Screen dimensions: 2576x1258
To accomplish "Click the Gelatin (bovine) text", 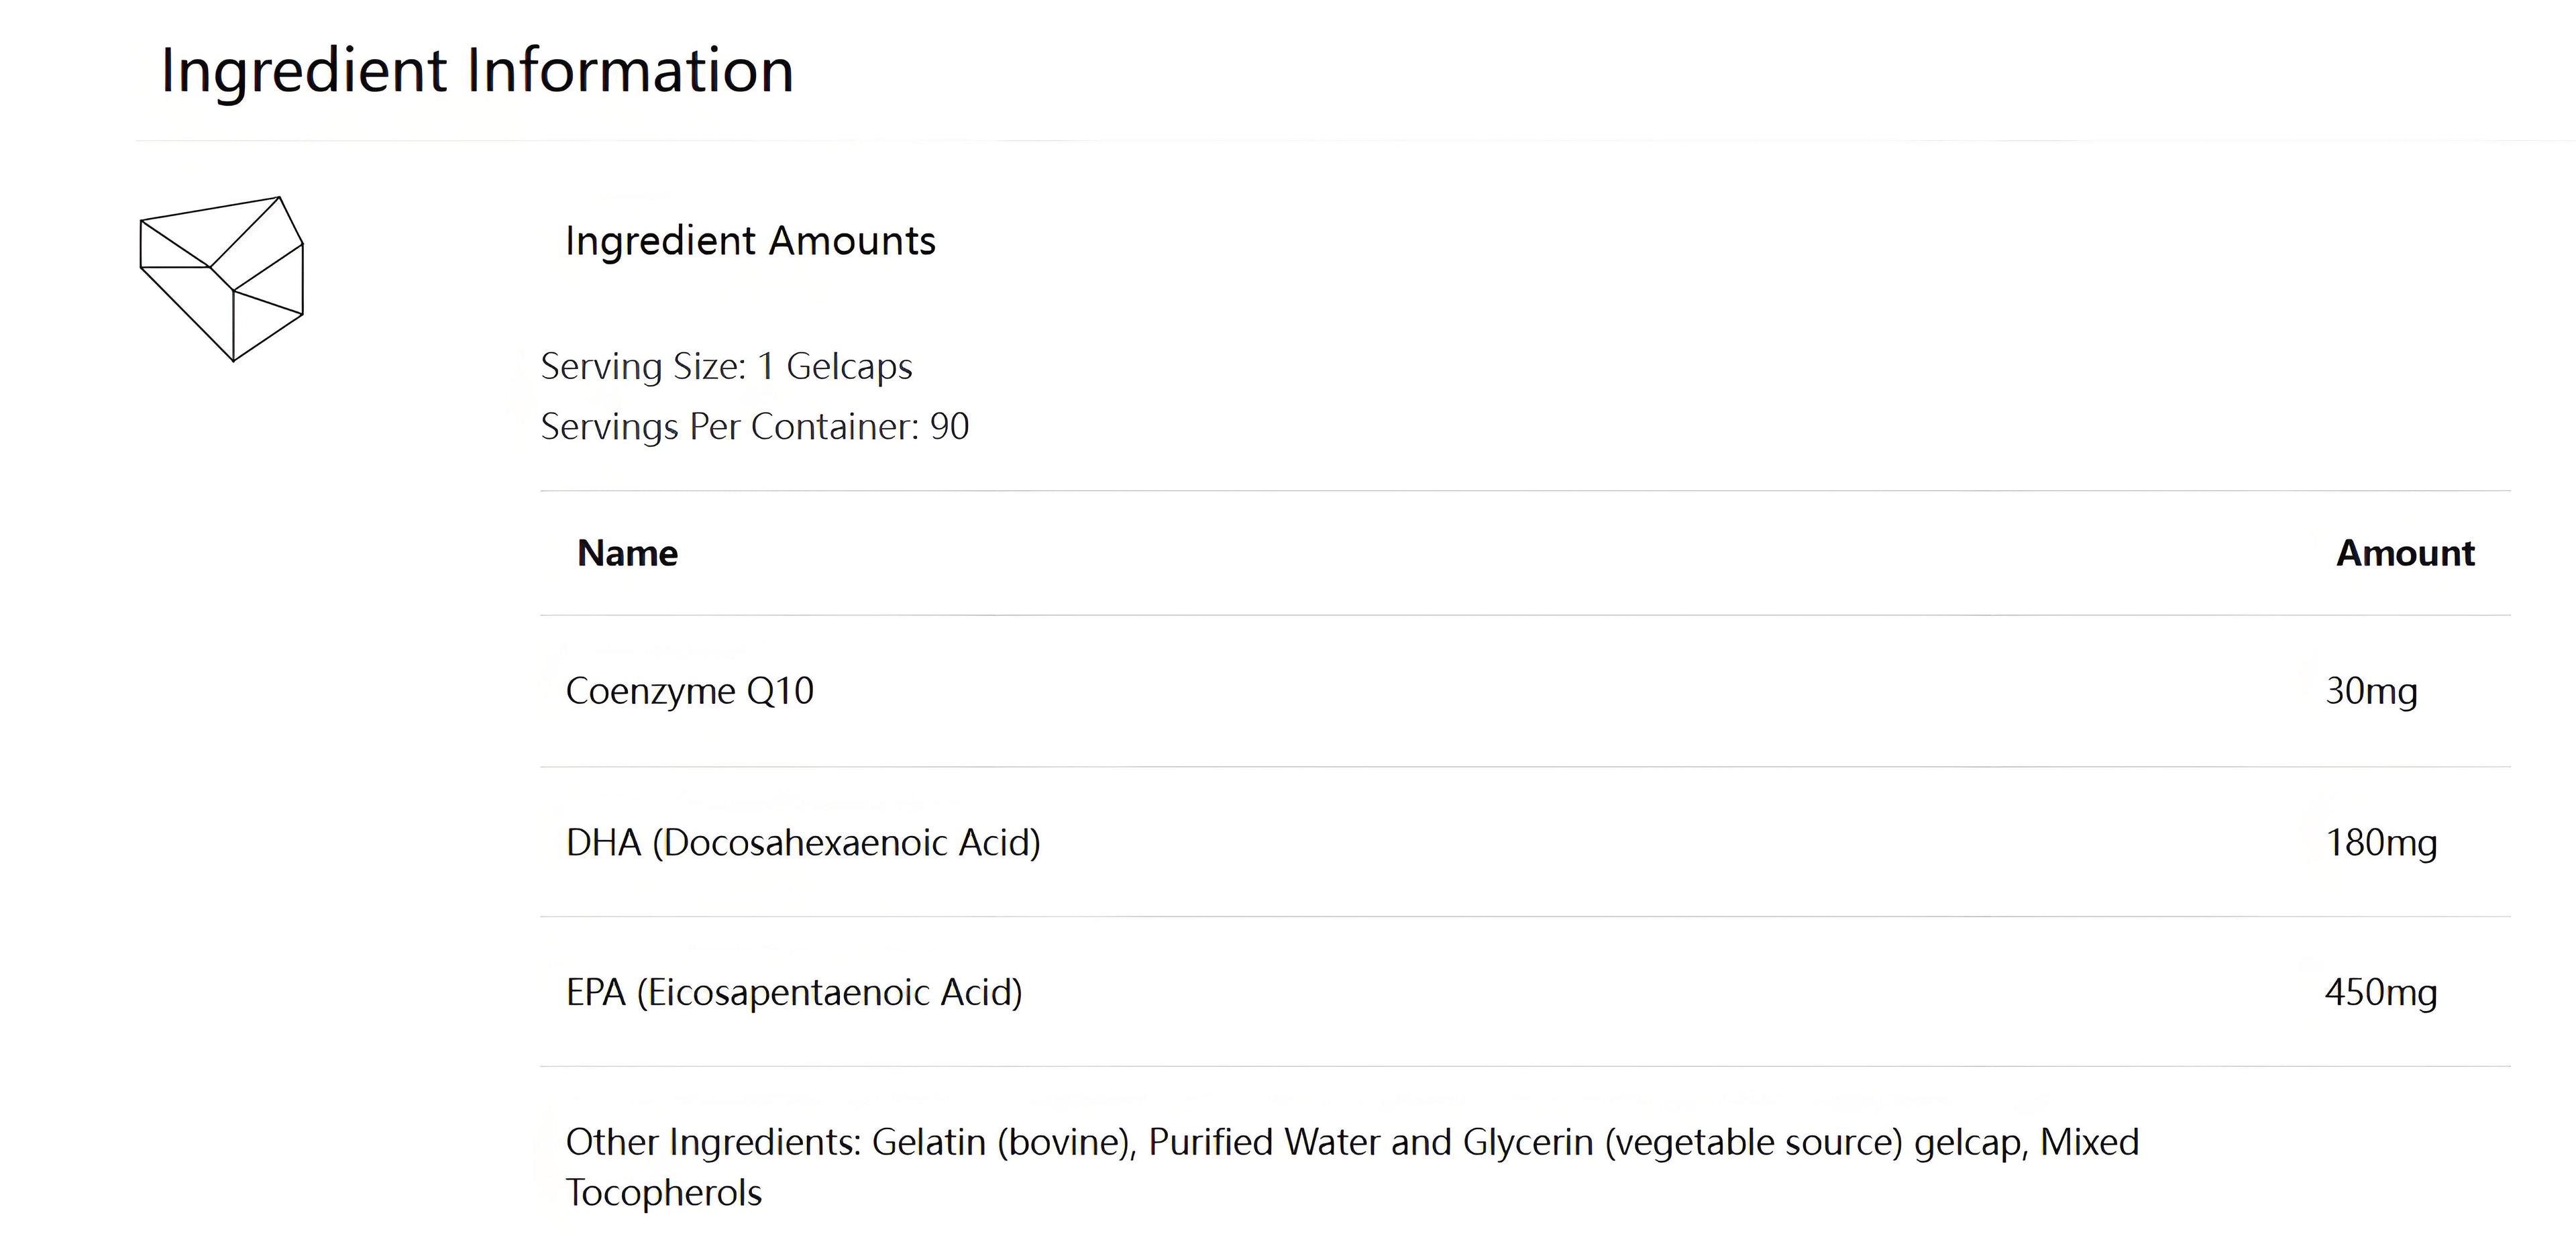I will 1003,1142.
